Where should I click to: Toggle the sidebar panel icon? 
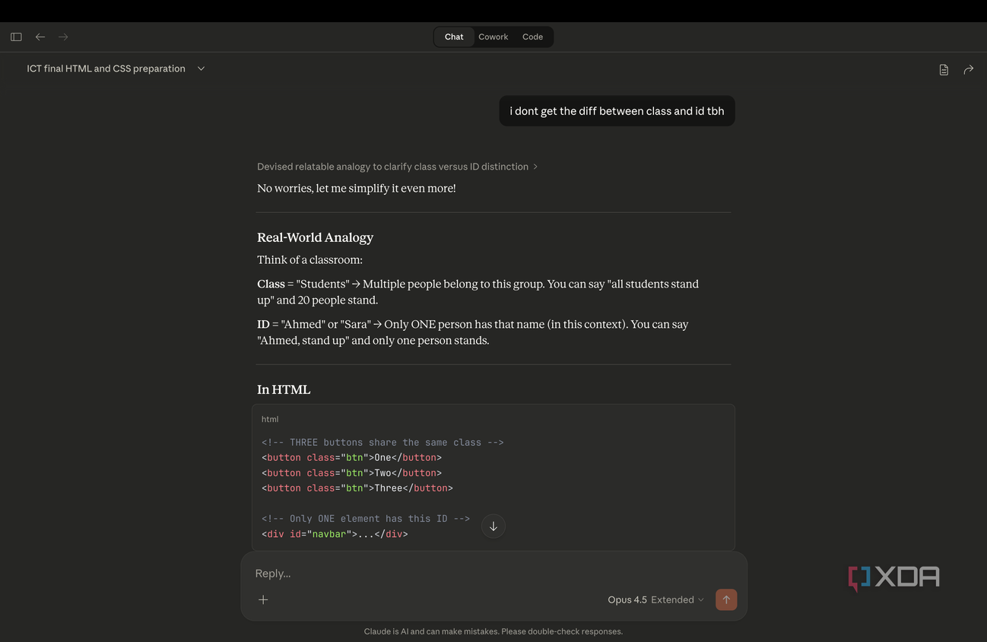click(x=16, y=37)
